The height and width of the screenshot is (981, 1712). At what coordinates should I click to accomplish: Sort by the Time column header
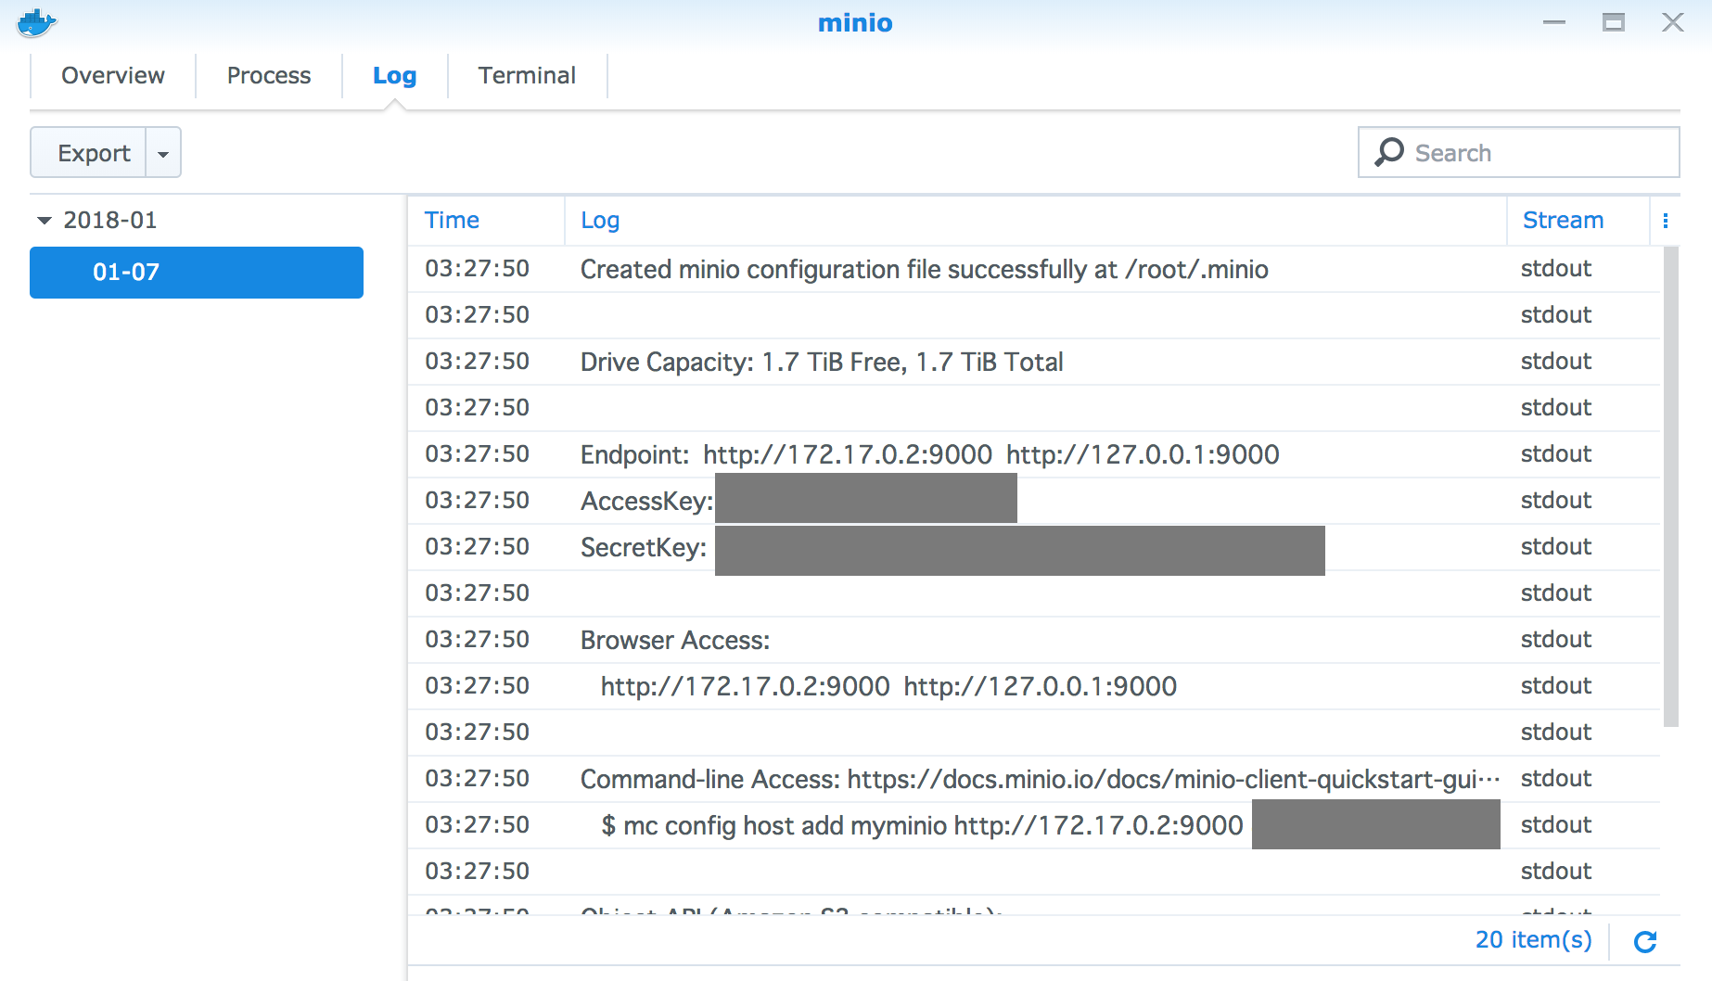pos(487,221)
